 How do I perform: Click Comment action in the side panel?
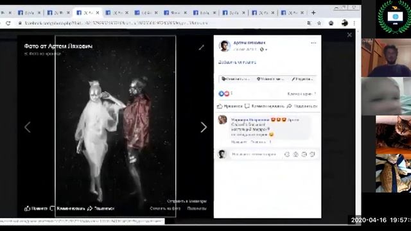coord(265,106)
